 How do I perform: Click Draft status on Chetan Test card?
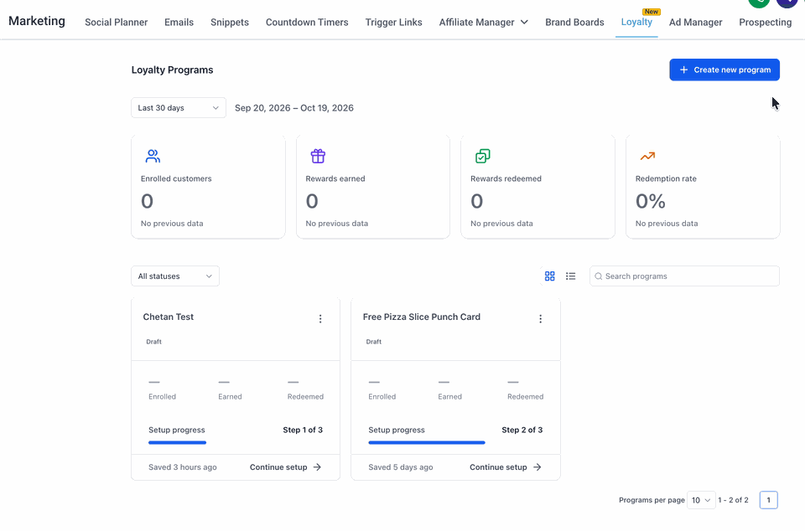click(x=154, y=342)
